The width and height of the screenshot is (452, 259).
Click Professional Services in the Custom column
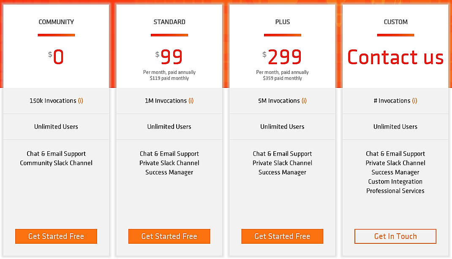pos(395,191)
